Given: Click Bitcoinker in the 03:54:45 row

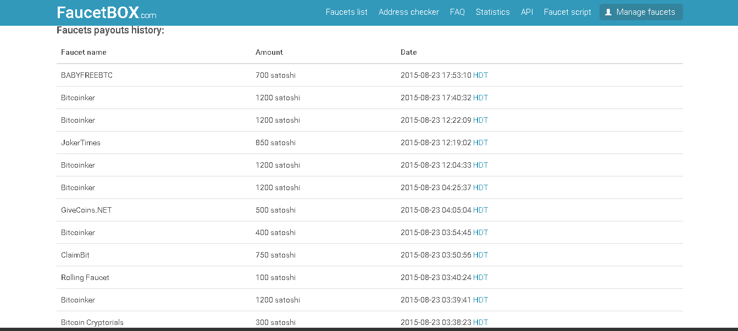Looking at the screenshot, I should click(78, 232).
